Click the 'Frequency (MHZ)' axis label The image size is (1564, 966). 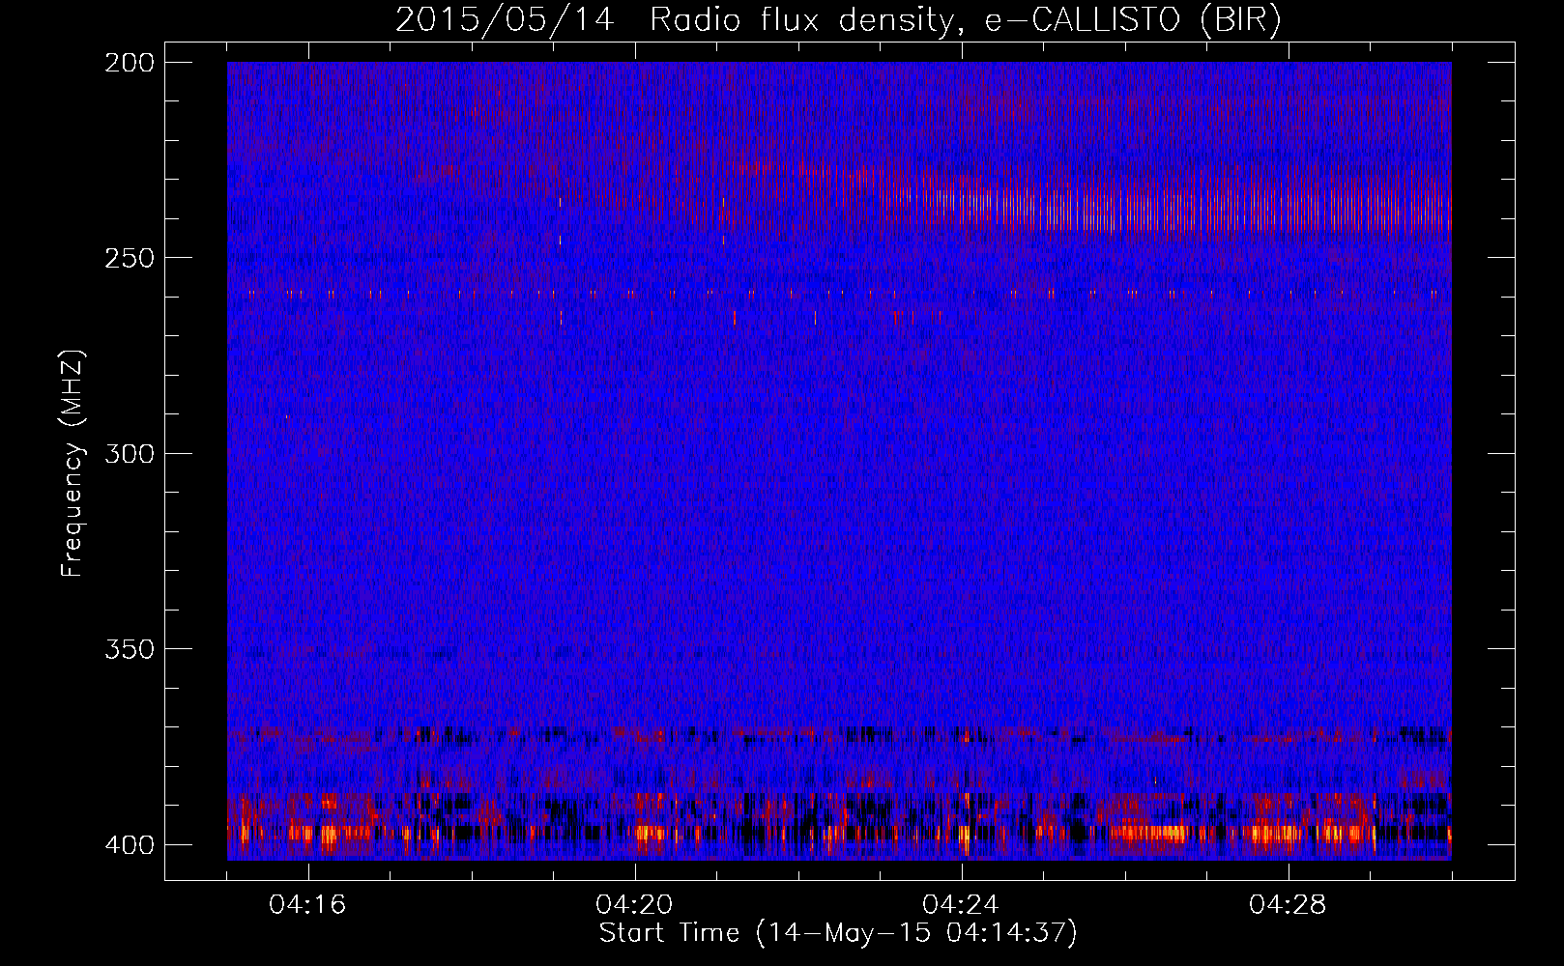(x=73, y=464)
